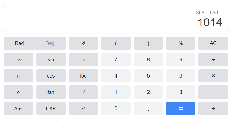This screenshot has height=121, width=232.
Task: Insert previous answer with Ans
Action: (19, 108)
